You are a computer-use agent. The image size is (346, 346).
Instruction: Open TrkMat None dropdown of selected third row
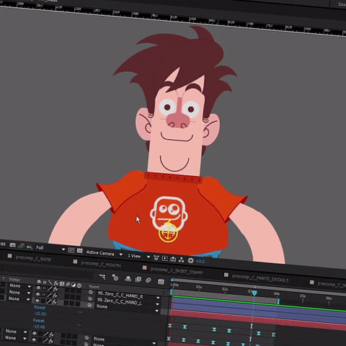pos(19,299)
